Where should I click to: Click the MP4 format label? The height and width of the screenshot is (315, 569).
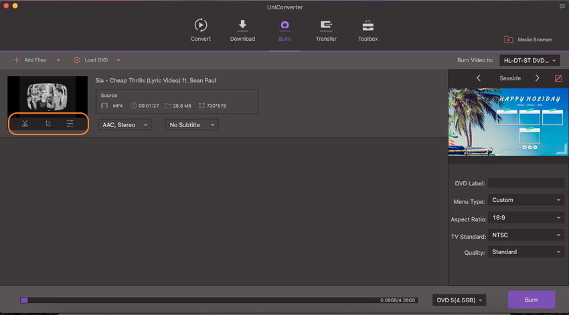(x=118, y=106)
